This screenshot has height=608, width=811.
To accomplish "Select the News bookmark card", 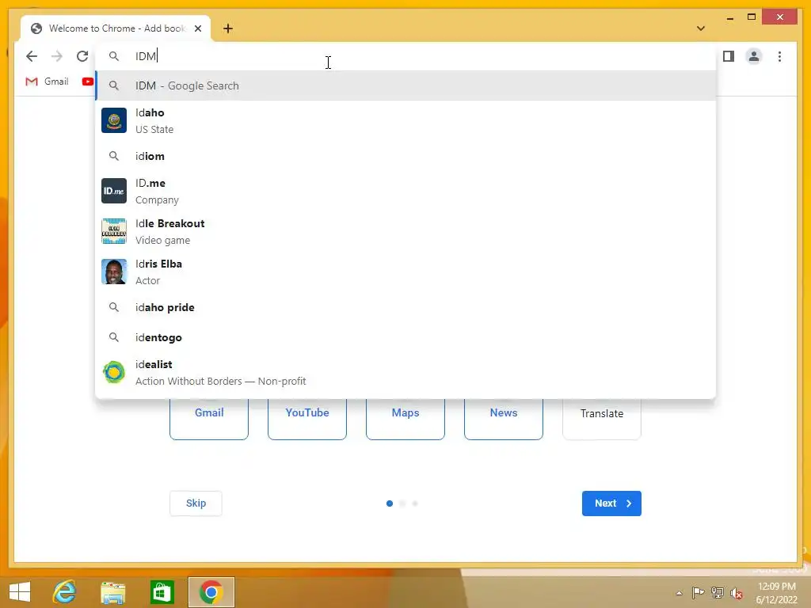I will click(x=504, y=419).
